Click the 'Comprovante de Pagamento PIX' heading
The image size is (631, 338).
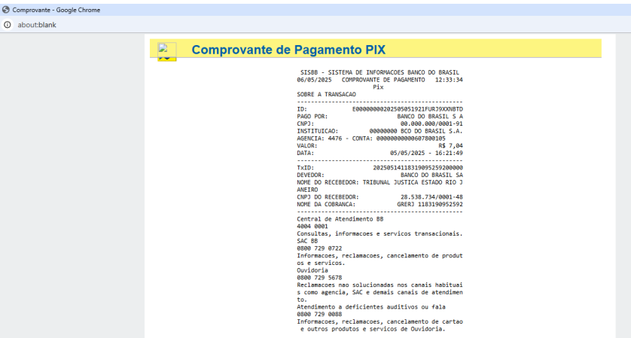(288, 50)
